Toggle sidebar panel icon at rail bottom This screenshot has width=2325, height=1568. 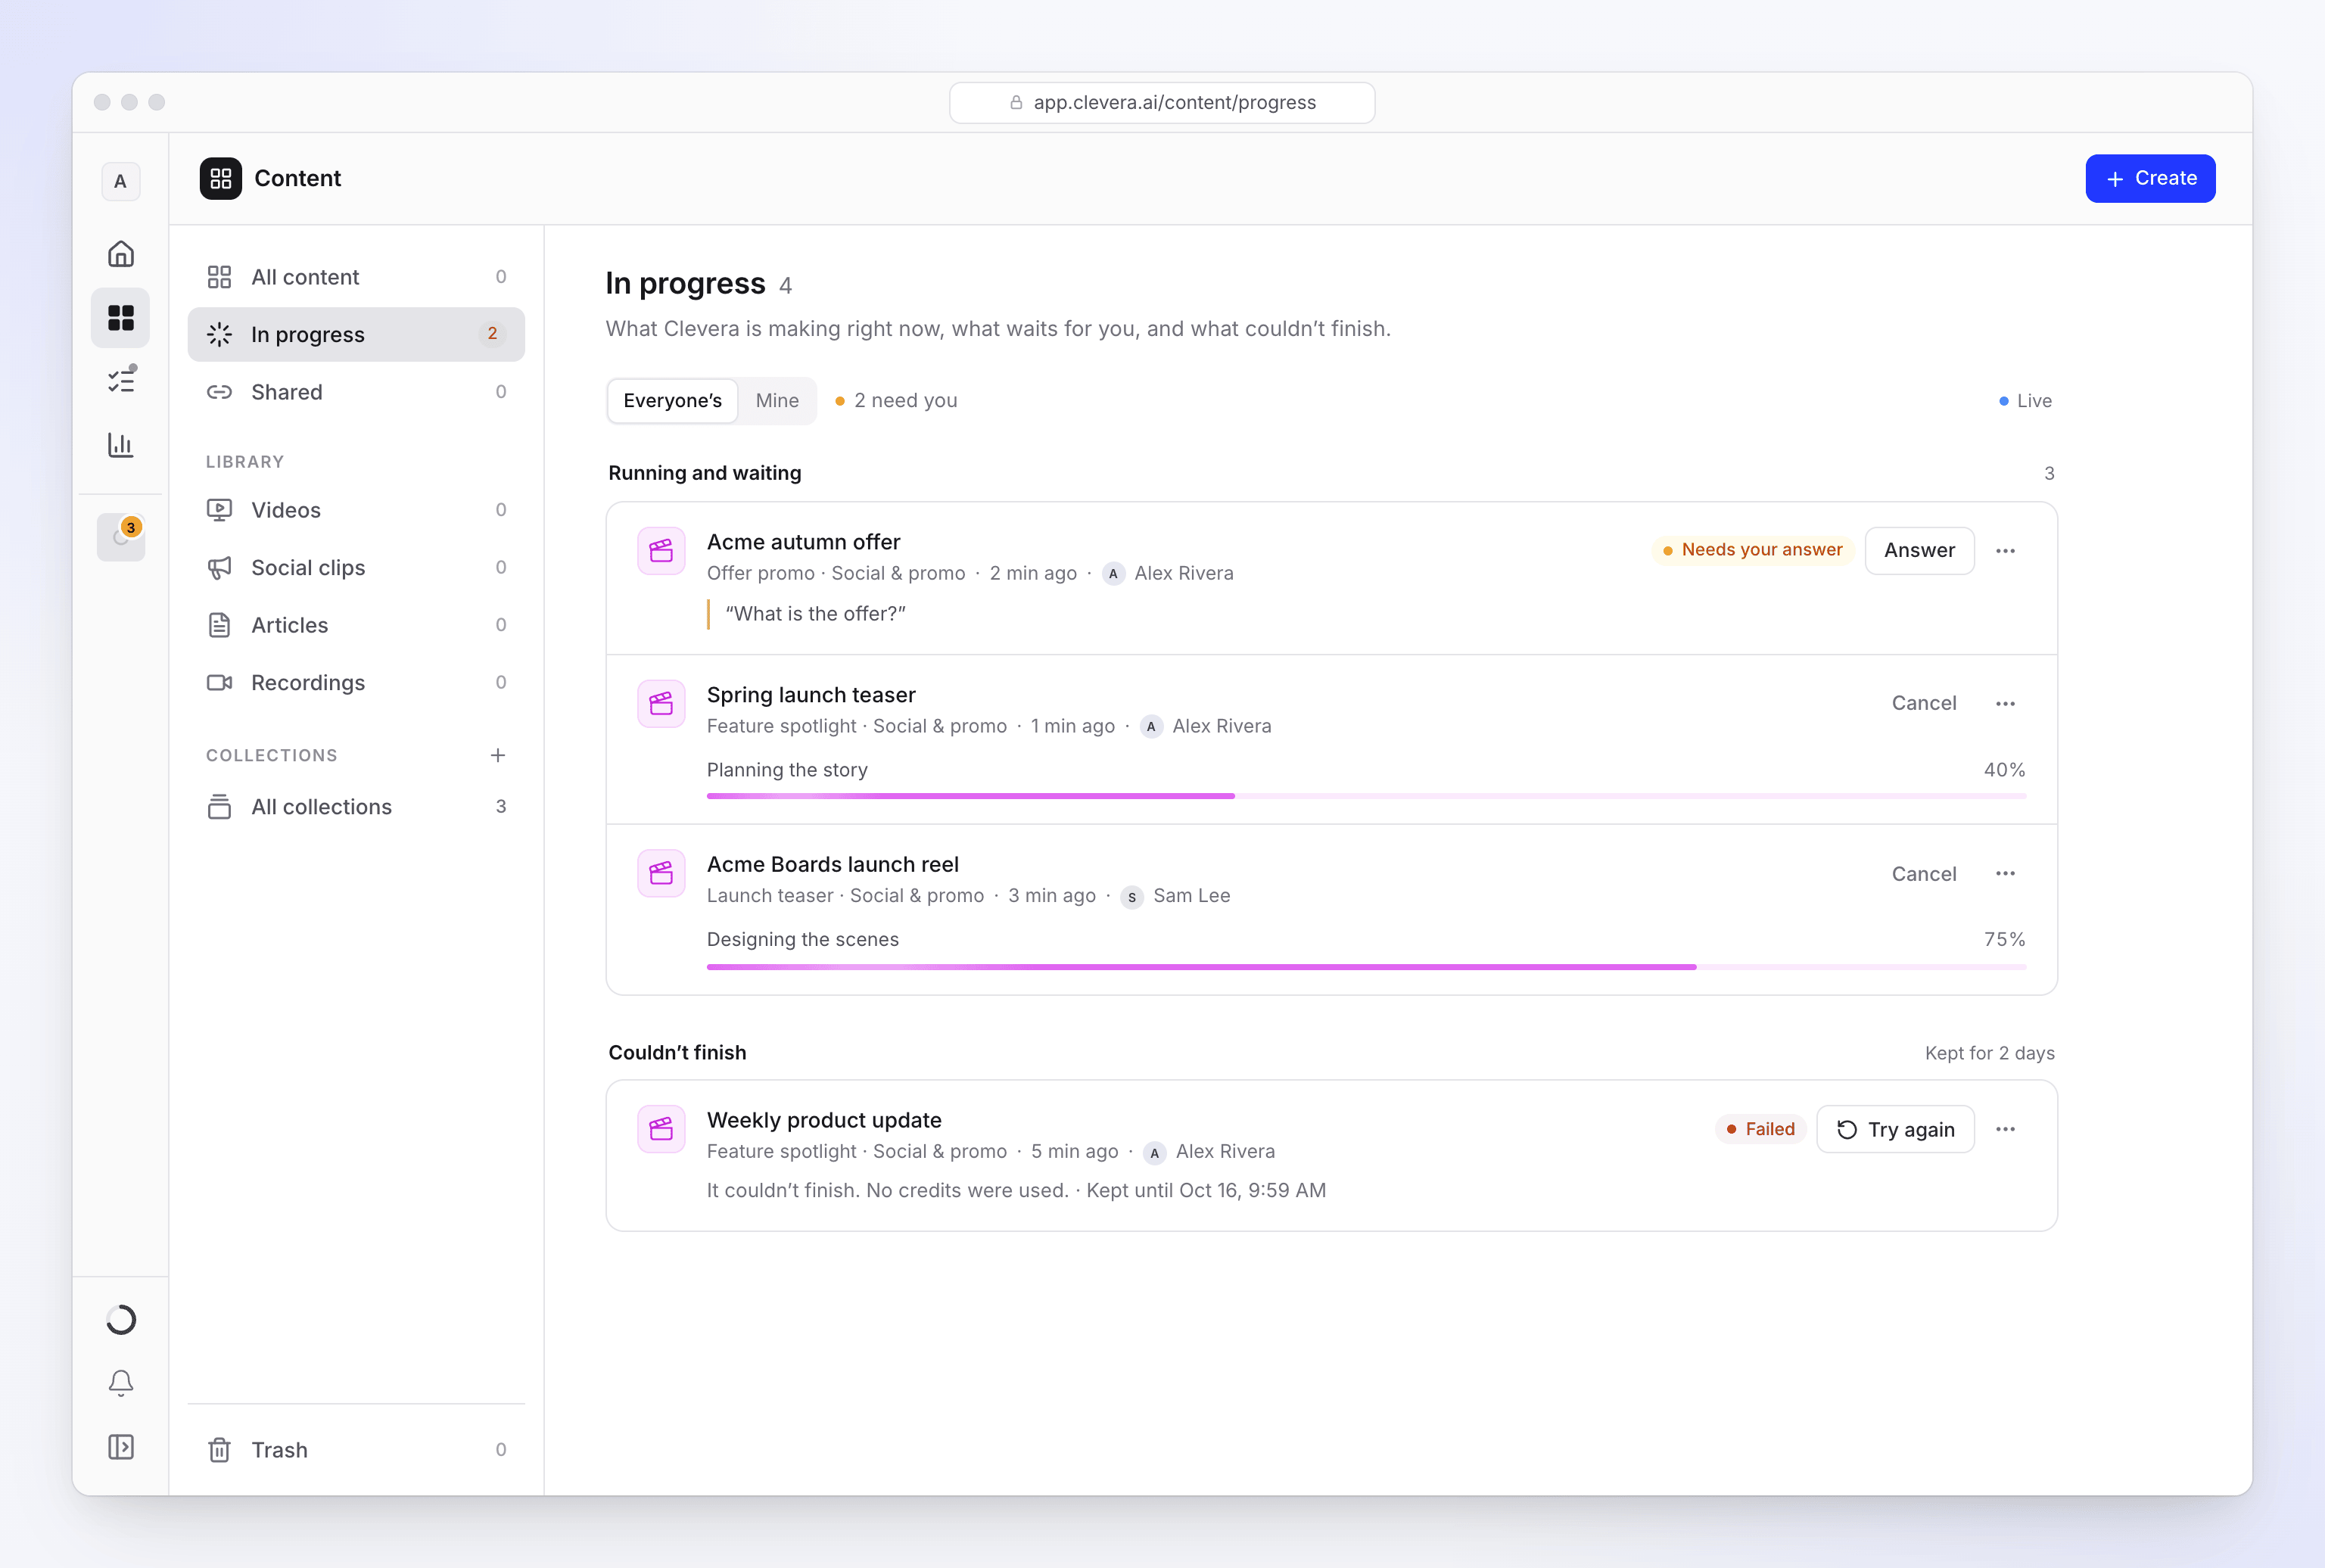pyautogui.click(x=121, y=1447)
